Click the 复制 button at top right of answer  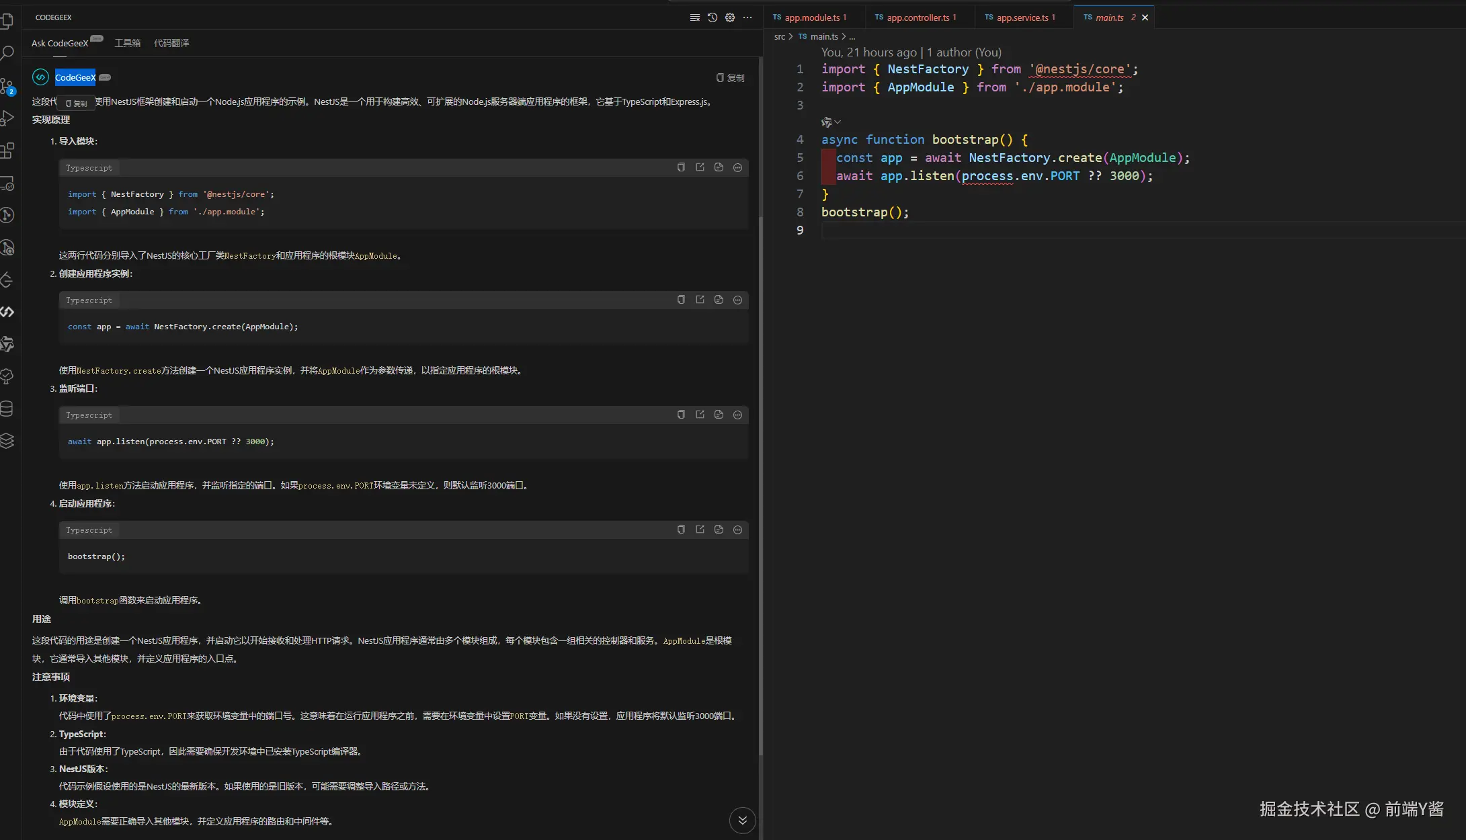tap(731, 78)
